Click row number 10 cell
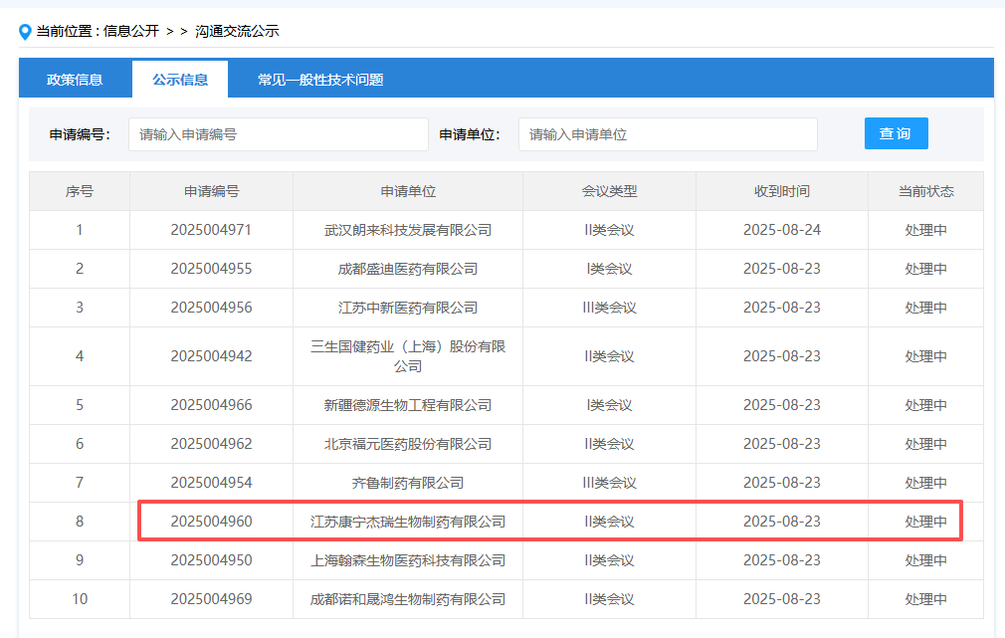The height and width of the screenshot is (638, 1005). click(x=80, y=599)
